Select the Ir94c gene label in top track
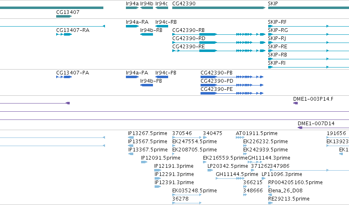This screenshot has width=349, height=205. (162, 4)
